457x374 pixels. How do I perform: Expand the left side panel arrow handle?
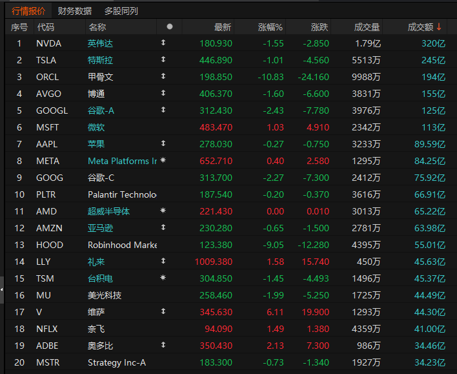[x=2, y=289]
